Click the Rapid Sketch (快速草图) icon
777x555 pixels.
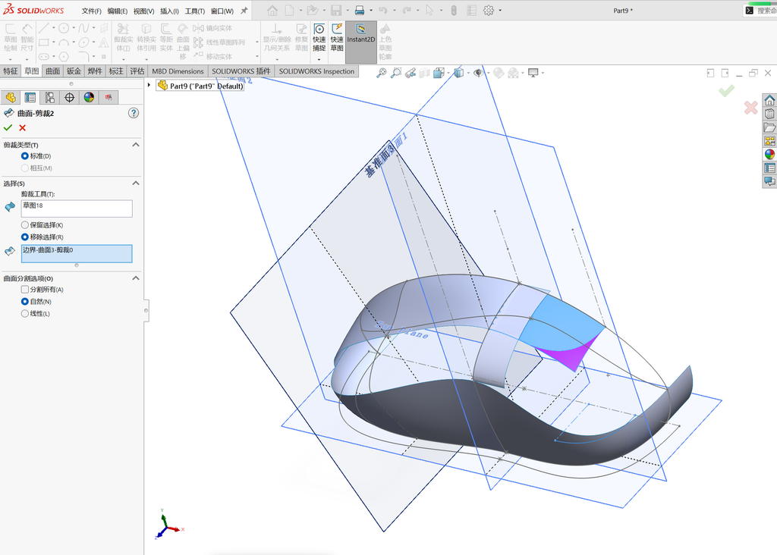(x=337, y=37)
